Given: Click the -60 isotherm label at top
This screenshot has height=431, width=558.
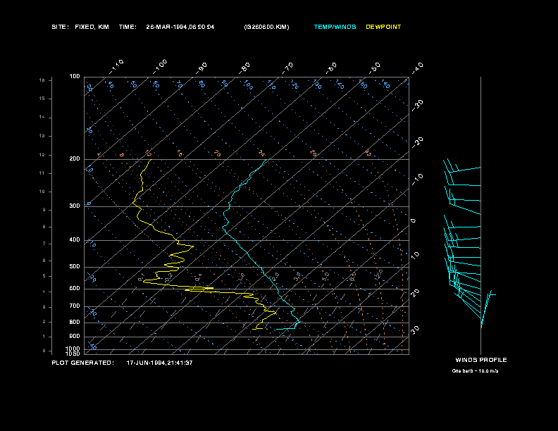Looking at the screenshot, I should click(x=331, y=68).
